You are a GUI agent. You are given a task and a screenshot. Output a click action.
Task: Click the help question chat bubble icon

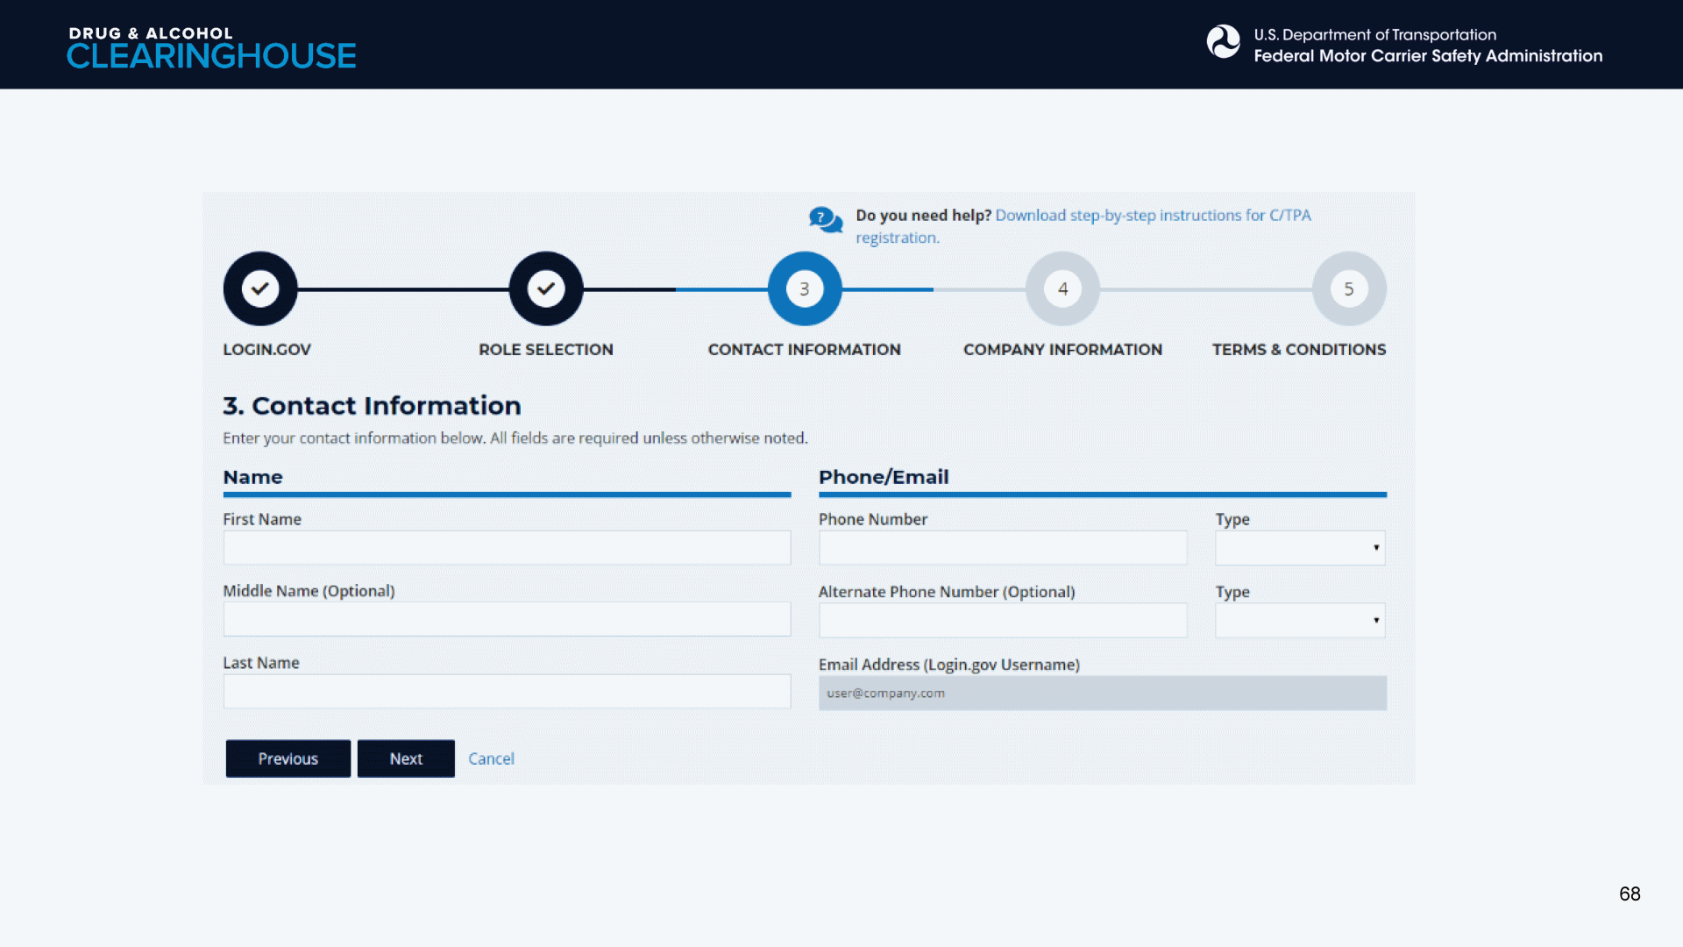[x=825, y=219]
